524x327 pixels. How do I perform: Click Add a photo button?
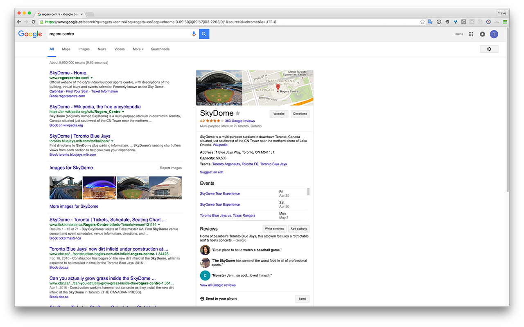click(298, 228)
